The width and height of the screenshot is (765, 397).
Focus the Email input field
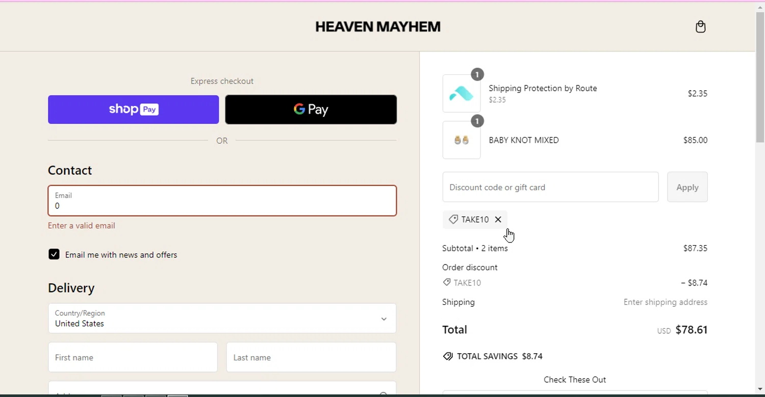(x=222, y=201)
